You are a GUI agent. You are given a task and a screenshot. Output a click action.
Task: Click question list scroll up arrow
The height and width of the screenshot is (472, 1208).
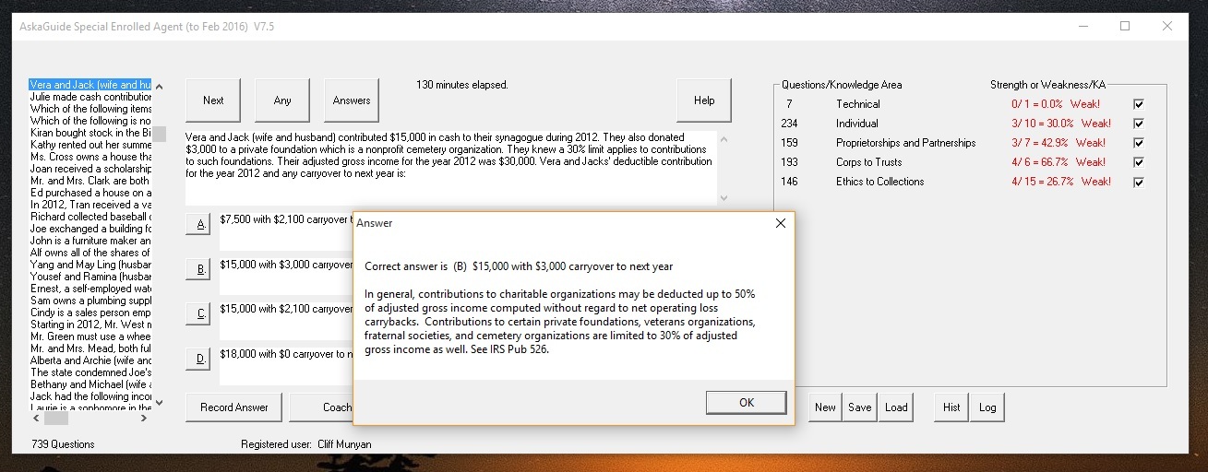[159, 87]
